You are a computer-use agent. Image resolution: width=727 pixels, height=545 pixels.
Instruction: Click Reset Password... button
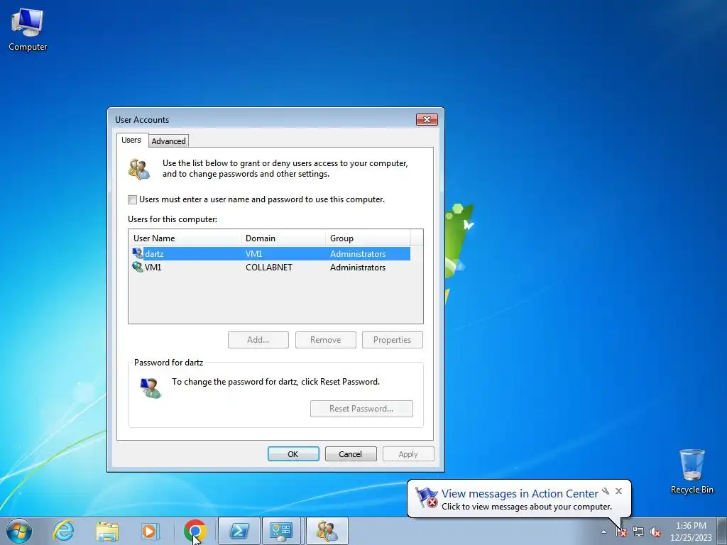[x=361, y=409]
